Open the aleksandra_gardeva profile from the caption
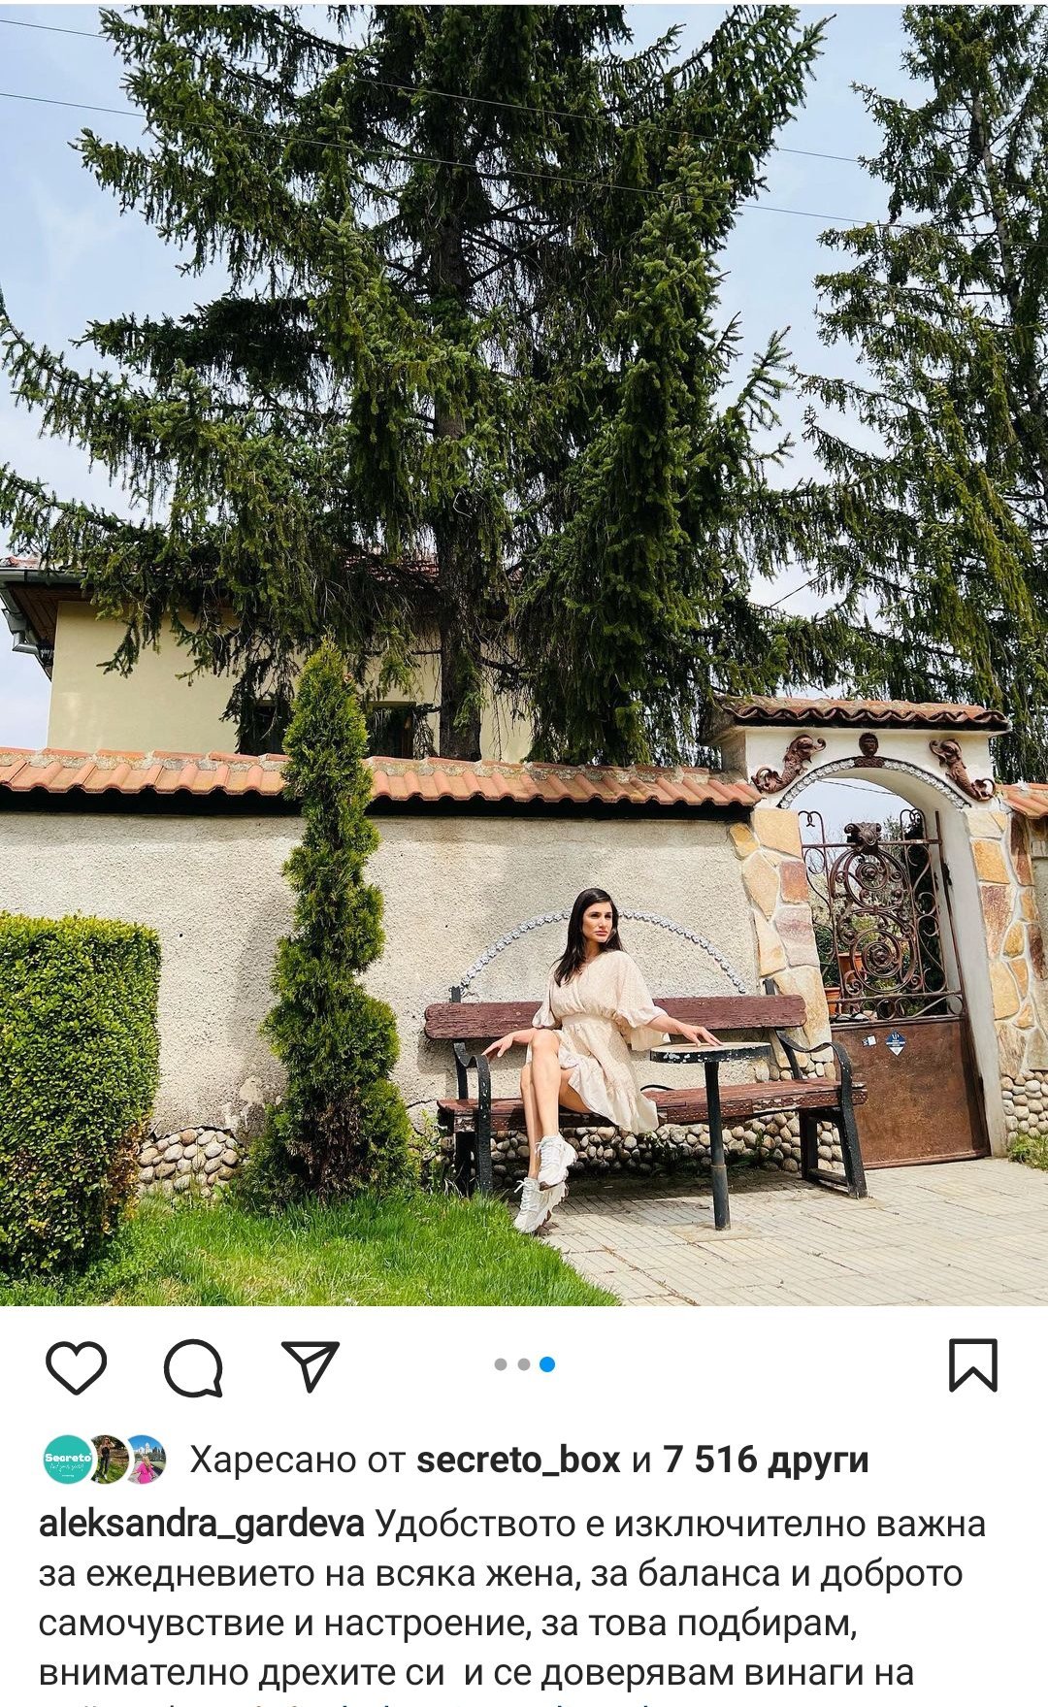 (201, 1524)
